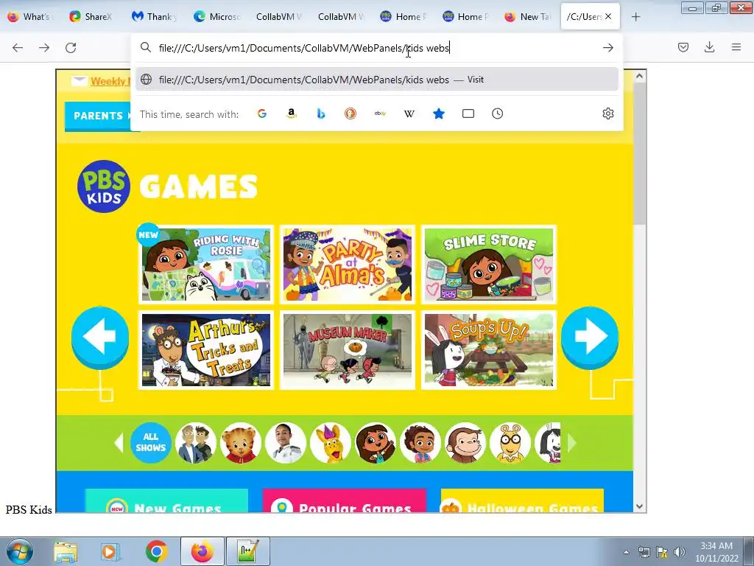The height and width of the screenshot is (566, 754).
Task: Search open tabs with tabs icon
Action: (x=468, y=113)
